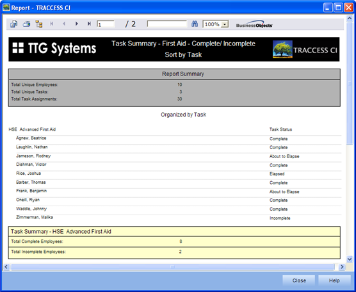
Task: Go to previous page arrow
Action: (x=64, y=24)
